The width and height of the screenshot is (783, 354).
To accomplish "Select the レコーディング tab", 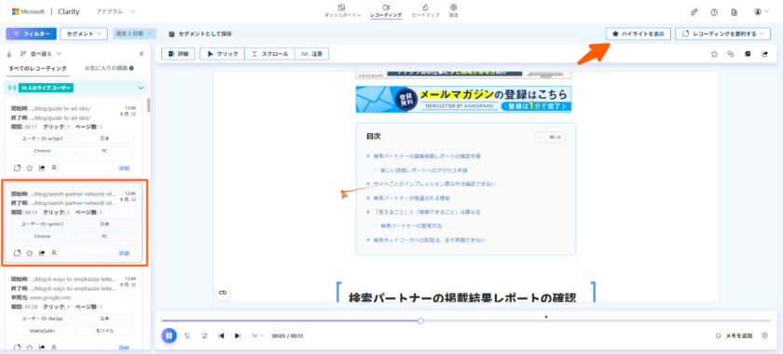I will coord(386,11).
